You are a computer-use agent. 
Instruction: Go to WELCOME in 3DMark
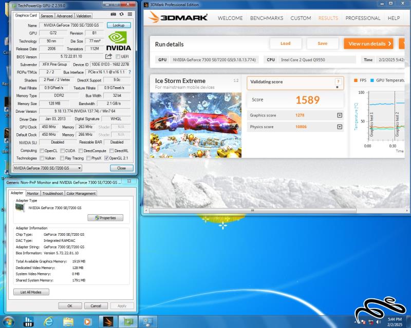point(230,18)
